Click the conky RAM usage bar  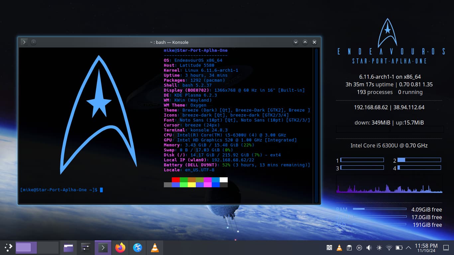(380, 209)
